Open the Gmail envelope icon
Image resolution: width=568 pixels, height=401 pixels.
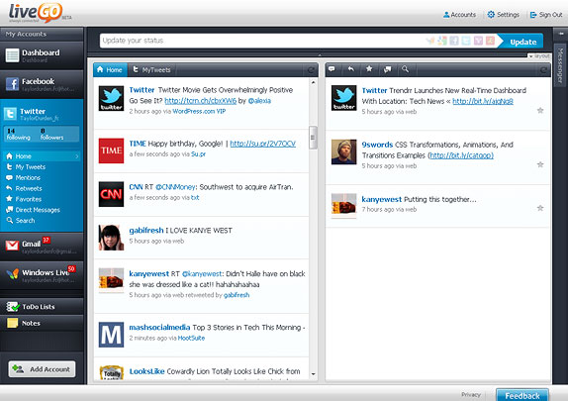[x=12, y=246]
